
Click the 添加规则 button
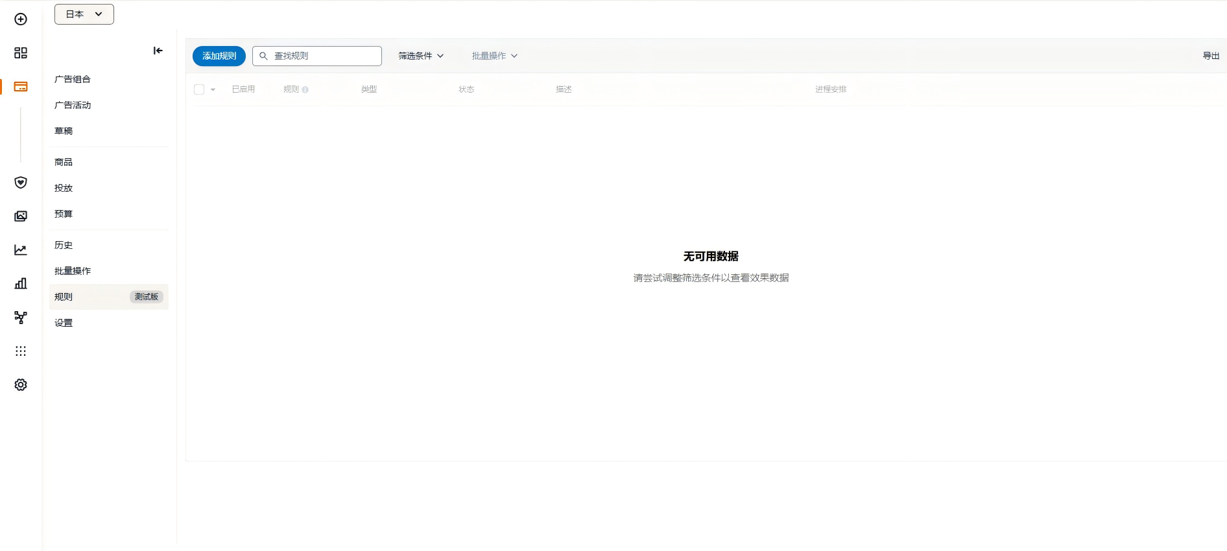tap(219, 56)
